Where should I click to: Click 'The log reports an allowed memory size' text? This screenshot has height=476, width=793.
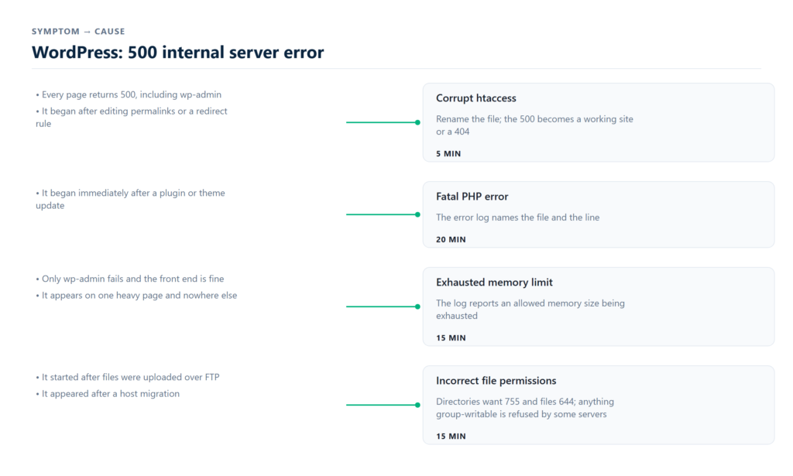[530, 310]
